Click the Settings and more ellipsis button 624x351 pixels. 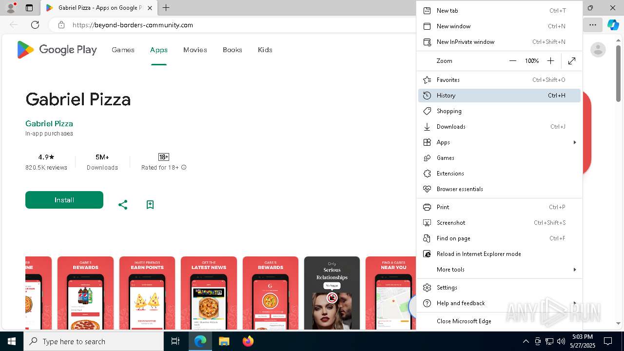[592, 25]
